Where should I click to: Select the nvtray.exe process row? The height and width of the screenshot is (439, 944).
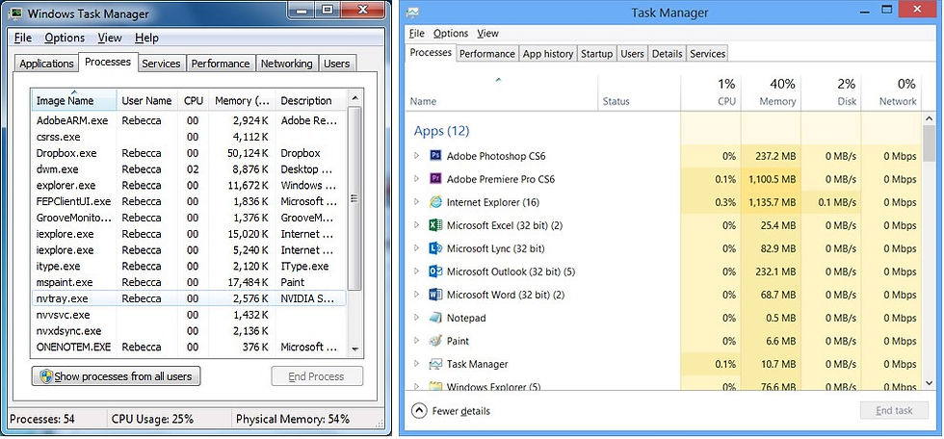click(189, 298)
